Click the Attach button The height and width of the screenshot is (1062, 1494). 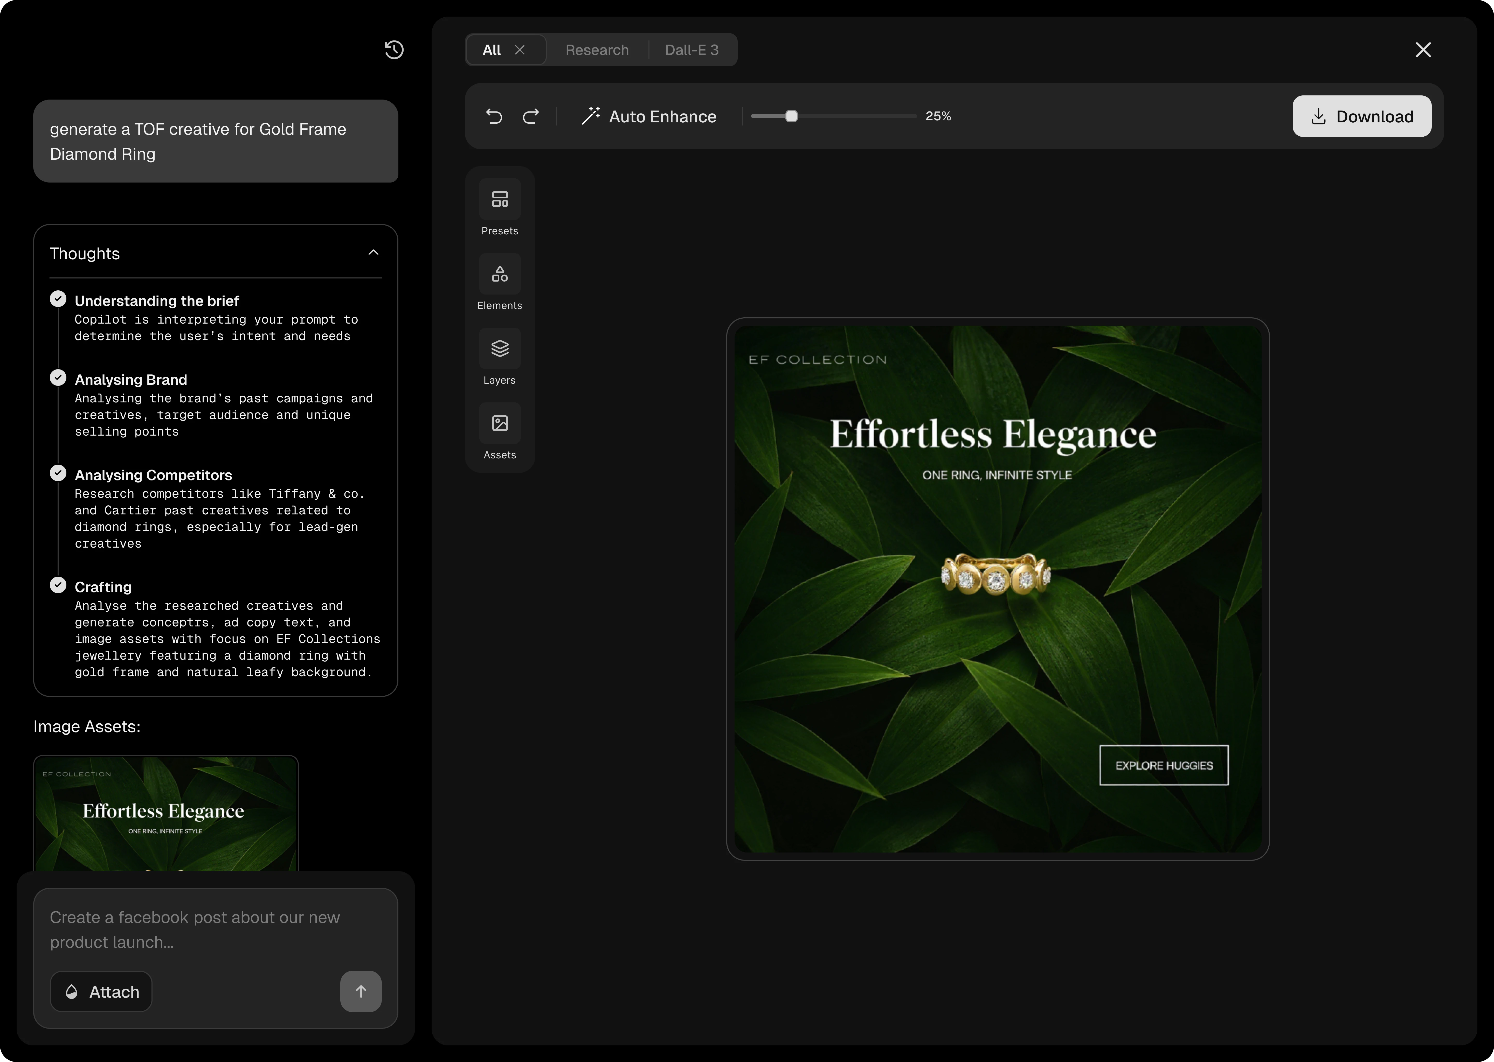(101, 991)
